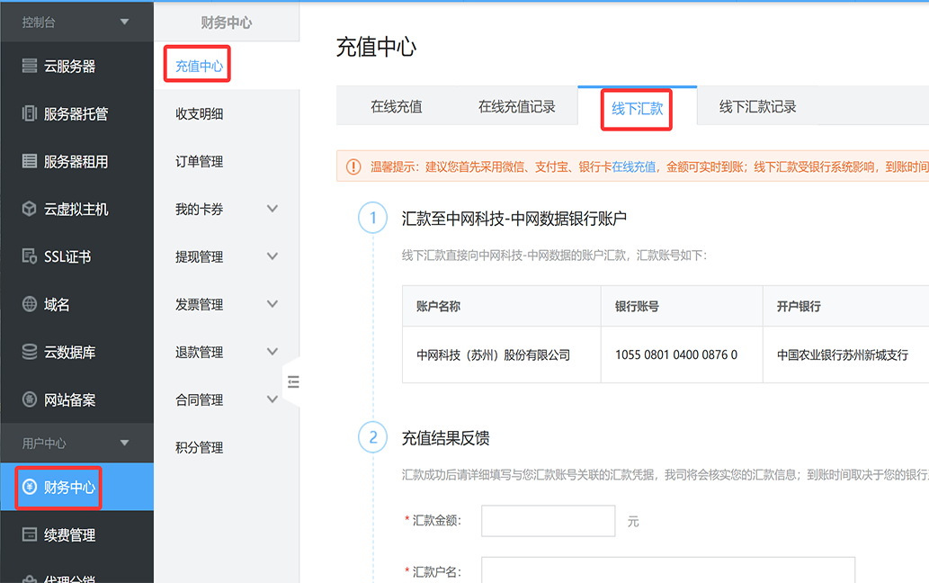The width and height of the screenshot is (929, 583).
Task: Click the 汇款户名 input field
Action: click(x=667, y=570)
